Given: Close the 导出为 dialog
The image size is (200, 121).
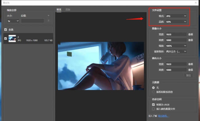Looking at the screenshot, I should point(196,3).
